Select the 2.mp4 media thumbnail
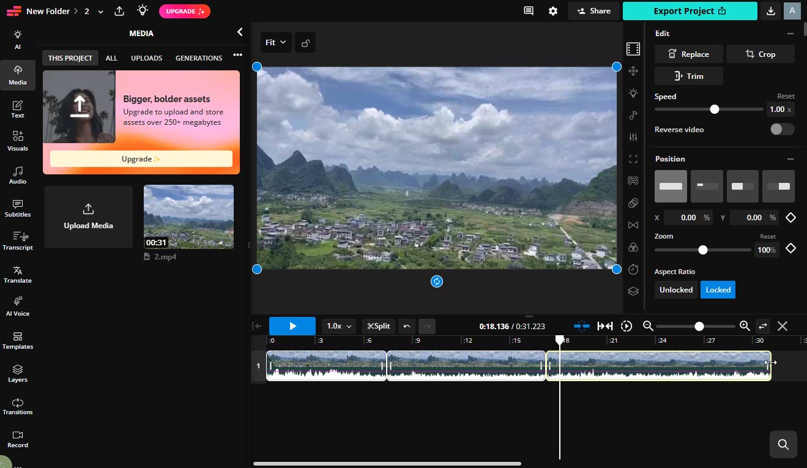The image size is (807, 468). [x=188, y=217]
